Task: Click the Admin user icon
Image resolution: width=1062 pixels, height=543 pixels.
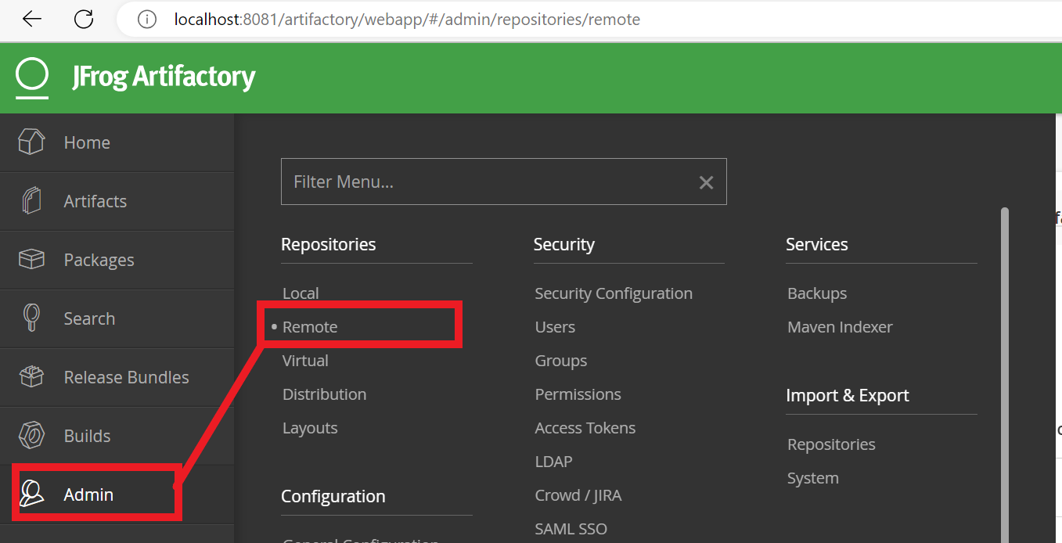Action: click(31, 494)
